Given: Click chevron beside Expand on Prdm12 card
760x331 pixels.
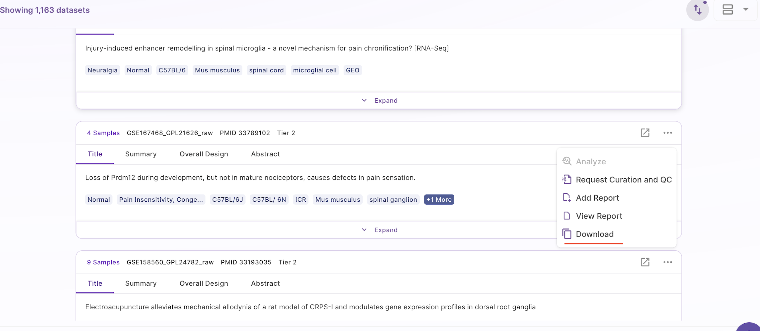Looking at the screenshot, I should (364, 230).
